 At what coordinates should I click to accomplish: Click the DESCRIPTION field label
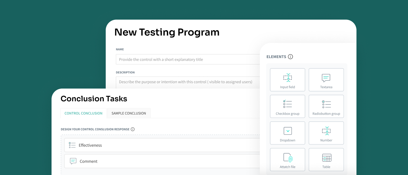[125, 72]
